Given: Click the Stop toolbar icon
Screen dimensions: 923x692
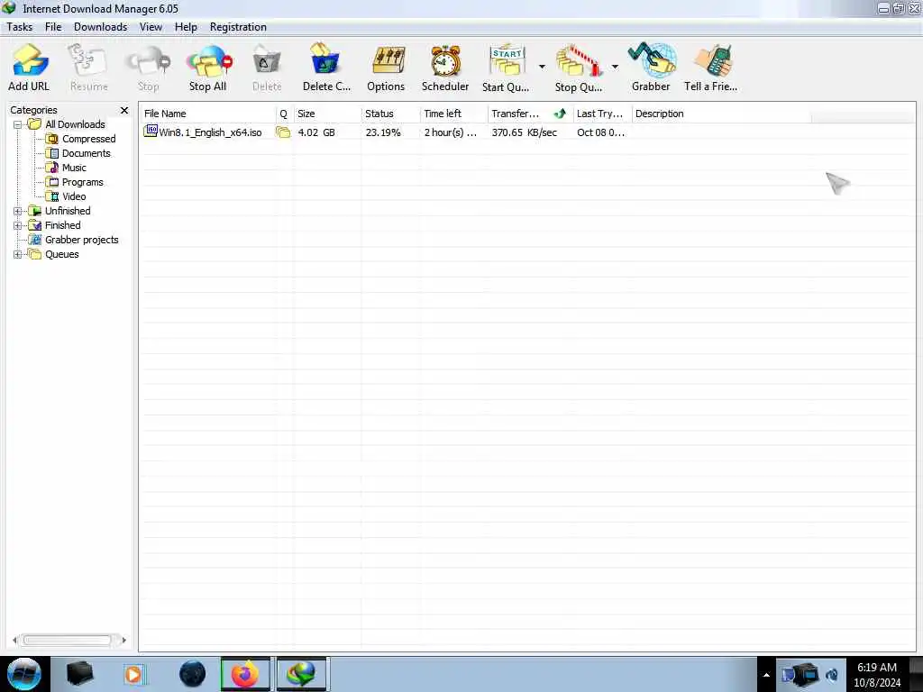Looking at the screenshot, I should (148, 62).
